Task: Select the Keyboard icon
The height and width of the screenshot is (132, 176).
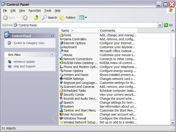Action: 61,47
